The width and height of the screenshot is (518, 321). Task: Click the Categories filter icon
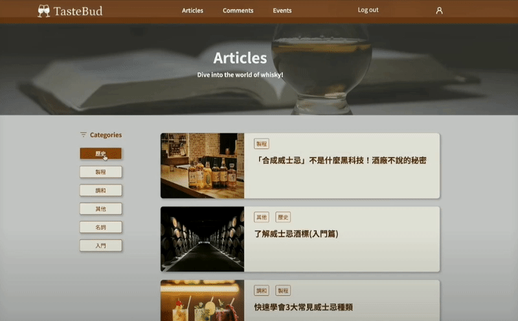[x=84, y=134]
